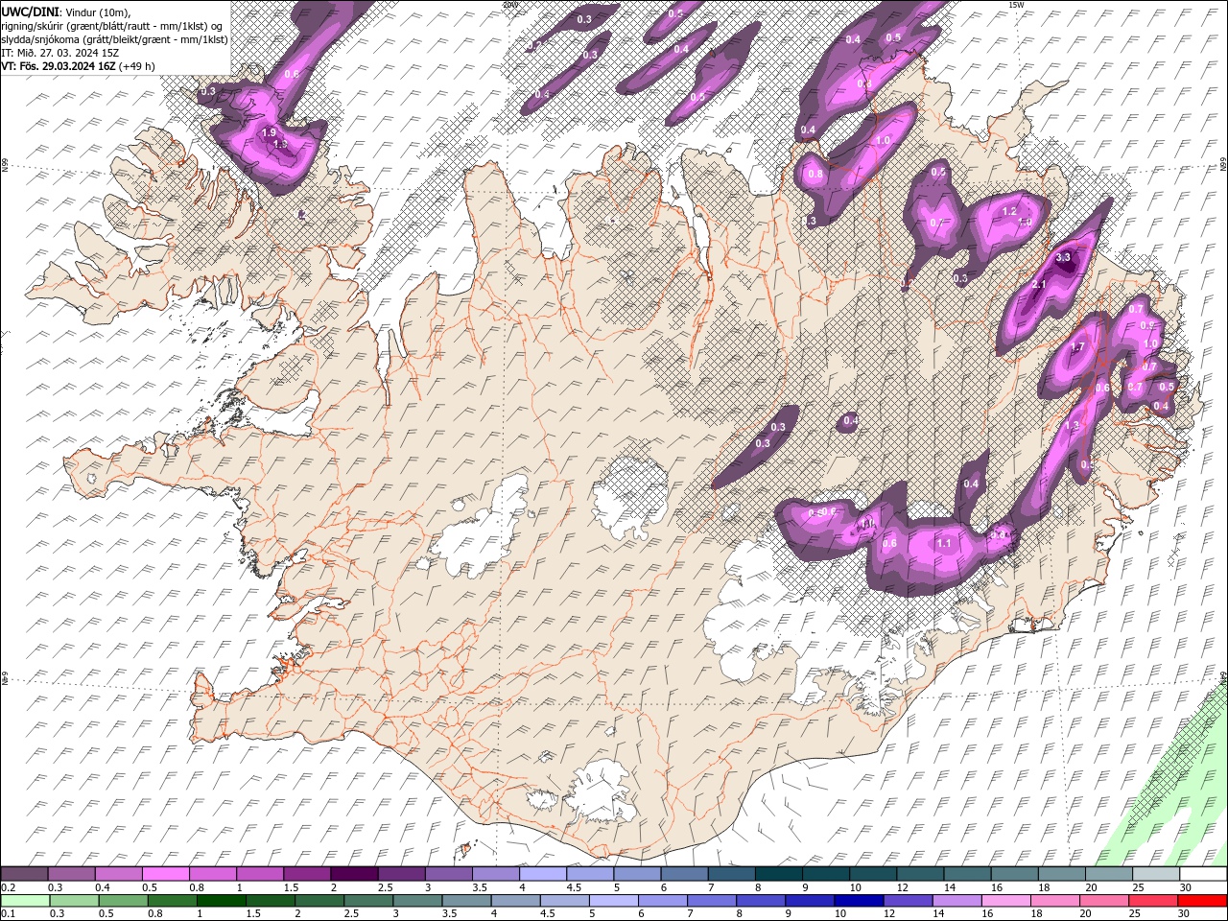Click the 8–9 dark teal snow legend swatch
Image resolution: width=1228 pixels, height=921 pixels.
pos(778,874)
